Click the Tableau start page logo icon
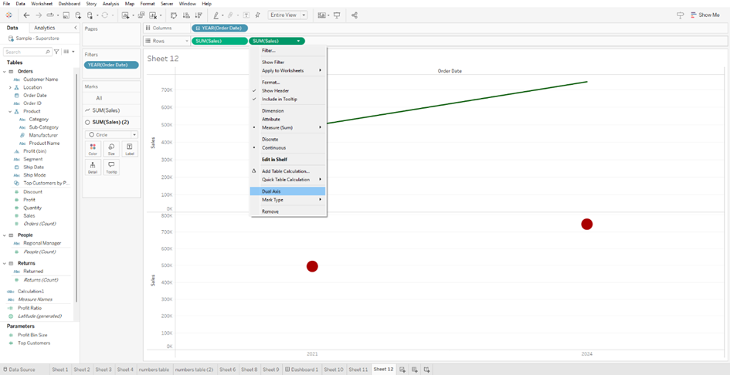This screenshot has height=375, width=730. click(8, 15)
